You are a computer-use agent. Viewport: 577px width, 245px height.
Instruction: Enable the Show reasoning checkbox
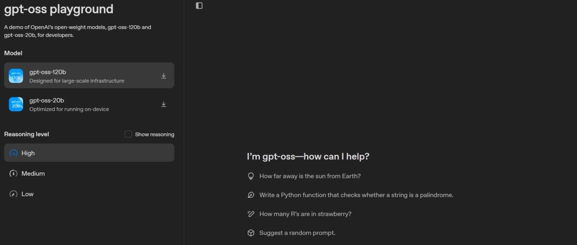[128, 134]
